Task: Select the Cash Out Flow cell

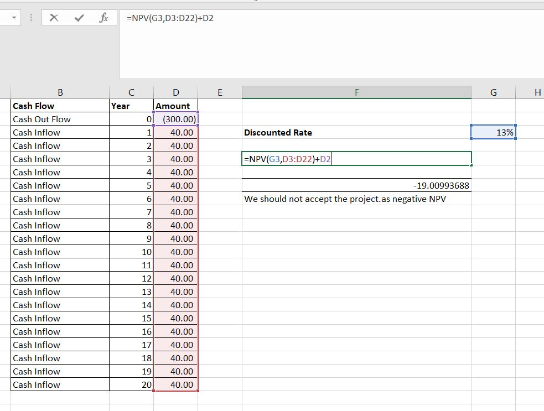Action: coord(60,119)
